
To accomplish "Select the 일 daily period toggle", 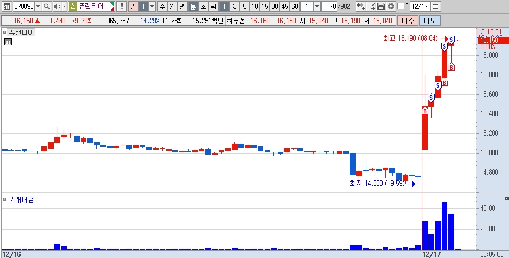I will [x=133, y=6].
